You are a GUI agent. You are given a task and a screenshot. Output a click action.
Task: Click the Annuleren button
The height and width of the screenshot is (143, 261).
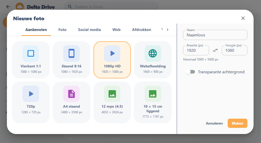click(x=214, y=123)
